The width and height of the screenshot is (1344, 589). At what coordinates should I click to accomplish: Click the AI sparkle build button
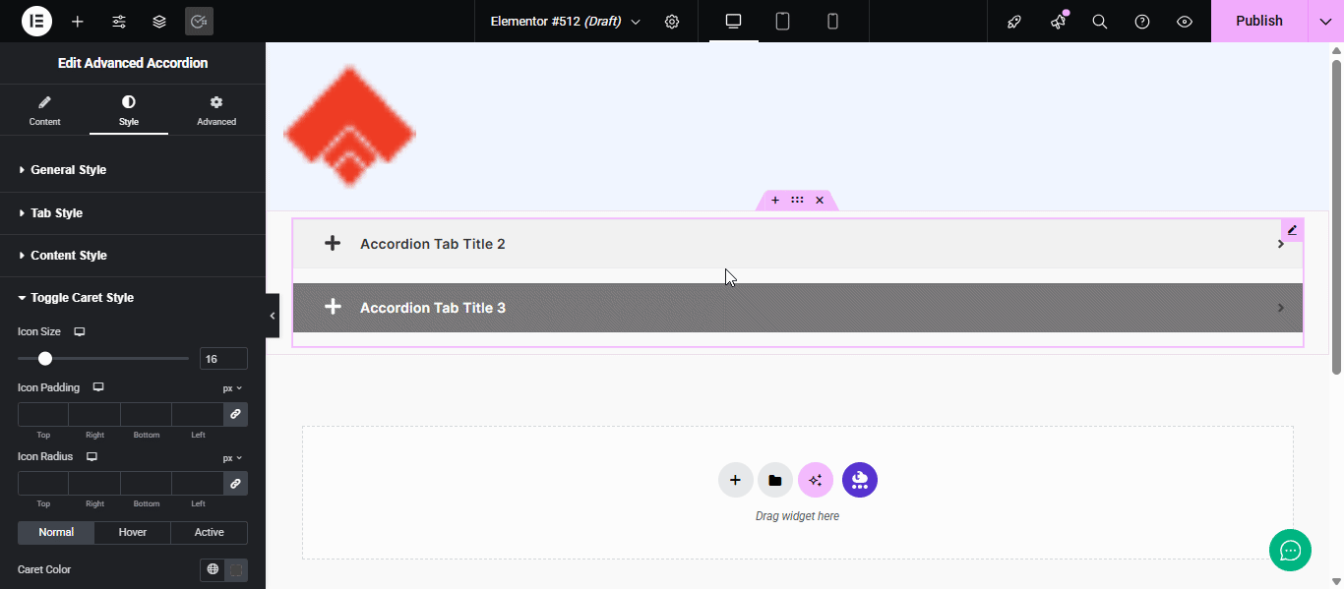pos(816,480)
